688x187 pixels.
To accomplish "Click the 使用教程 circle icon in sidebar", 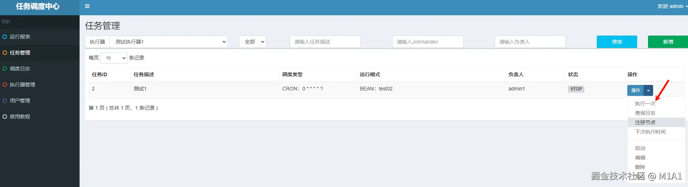I will coord(5,117).
